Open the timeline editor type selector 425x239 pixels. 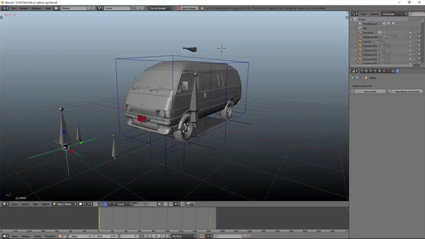tap(6, 237)
